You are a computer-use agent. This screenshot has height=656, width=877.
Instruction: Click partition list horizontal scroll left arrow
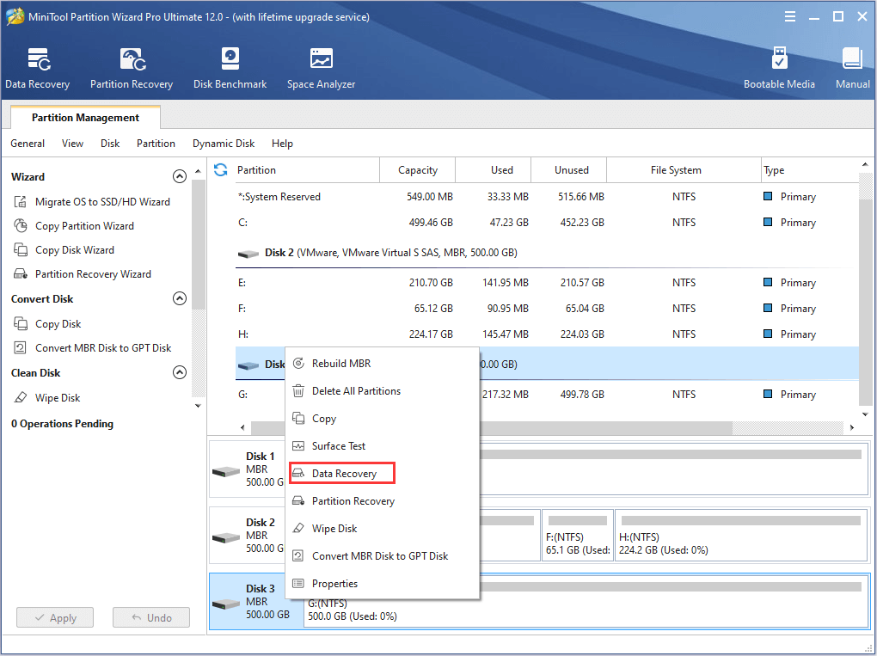(242, 428)
